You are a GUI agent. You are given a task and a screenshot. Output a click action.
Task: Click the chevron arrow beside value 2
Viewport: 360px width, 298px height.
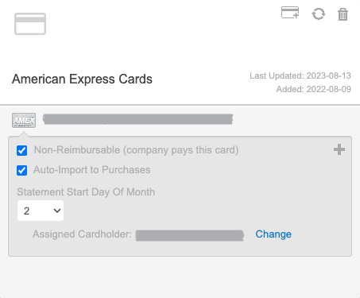(57, 211)
